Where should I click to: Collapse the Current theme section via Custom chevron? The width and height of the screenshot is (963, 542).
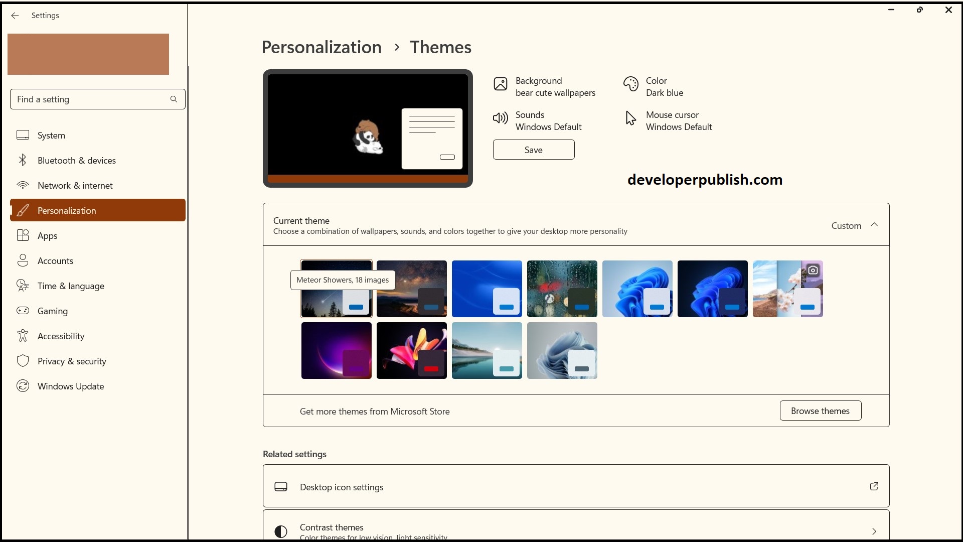tap(874, 224)
